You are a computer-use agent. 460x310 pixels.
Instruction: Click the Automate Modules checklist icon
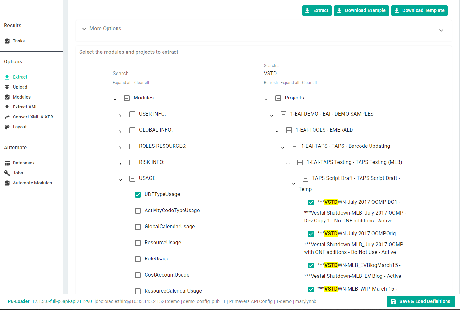coord(7,183)
